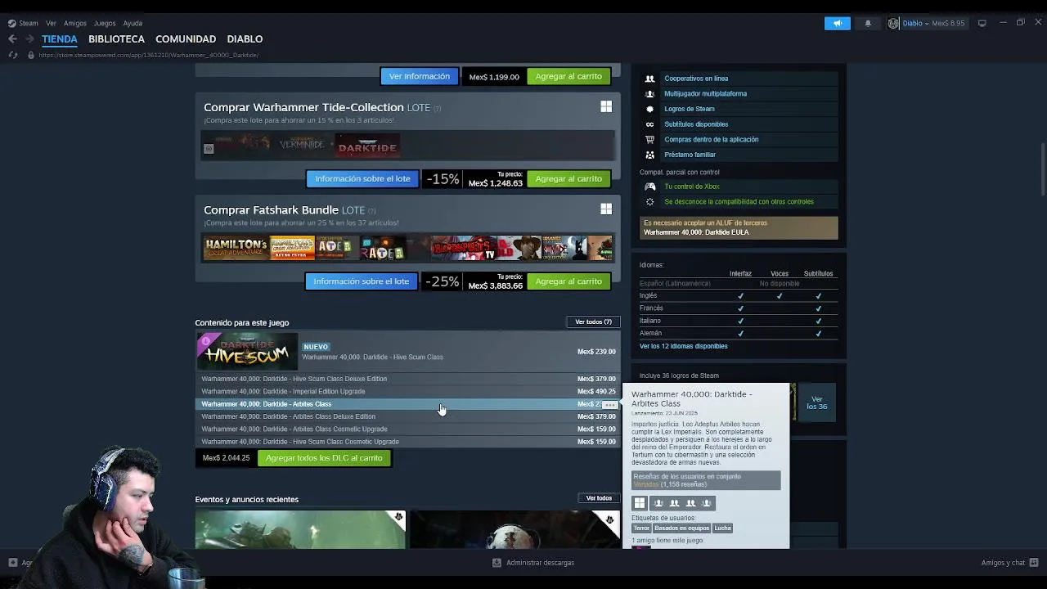Click the Multijugador multiplataforma link
Screen dimensions: 1047x589
[705, 93]
